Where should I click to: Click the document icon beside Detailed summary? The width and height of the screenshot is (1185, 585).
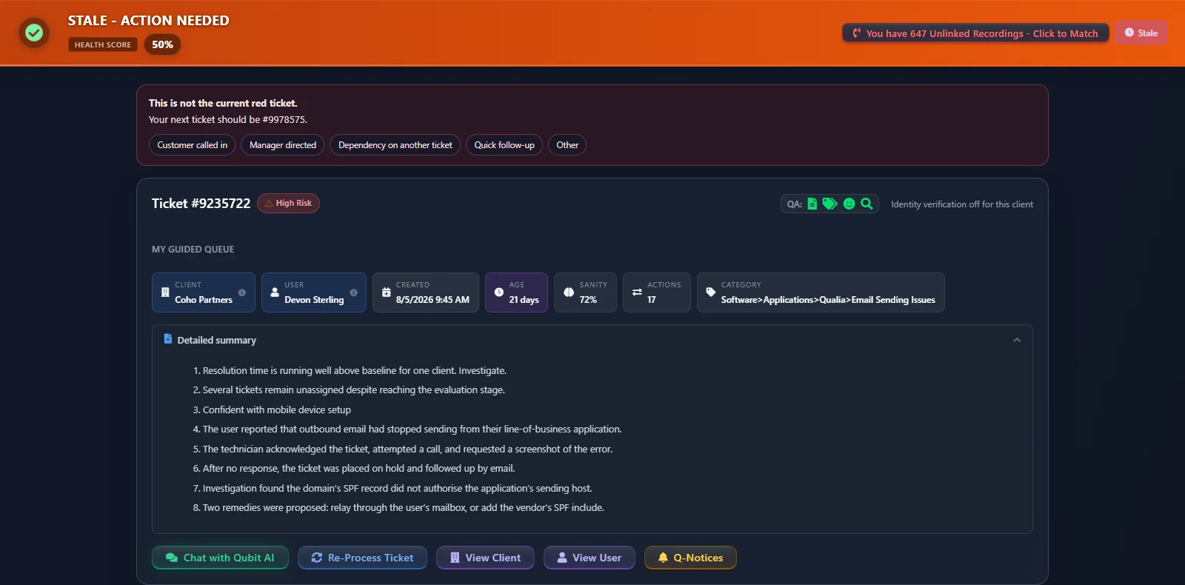click(168, 339)
